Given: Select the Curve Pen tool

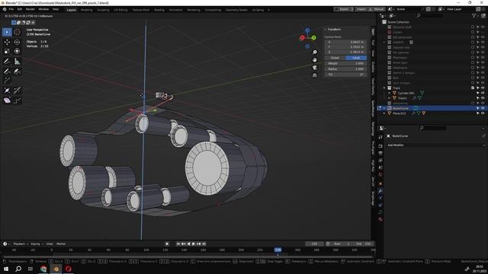Looking at the screenshot, I should 17,71.
